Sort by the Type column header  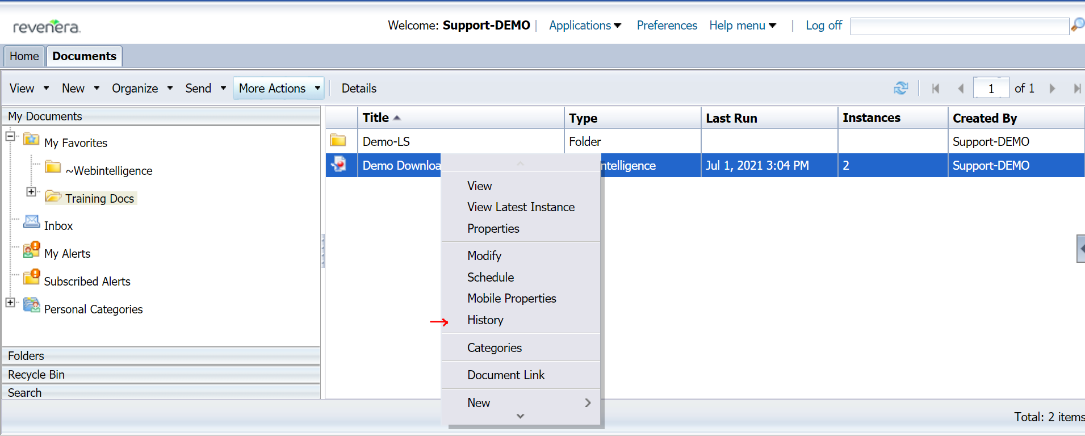click(x=633, y=118)
